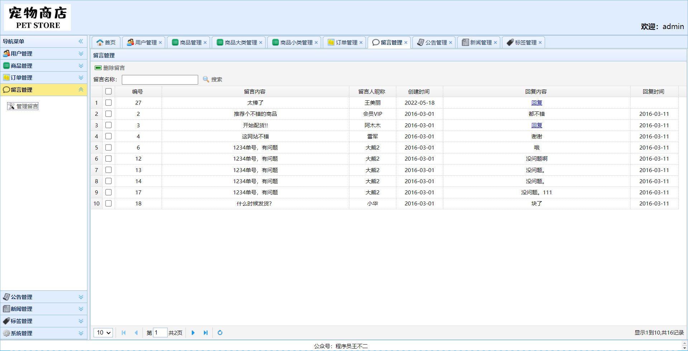
Task: Close the 订单管理 tab
Action: 361,43
